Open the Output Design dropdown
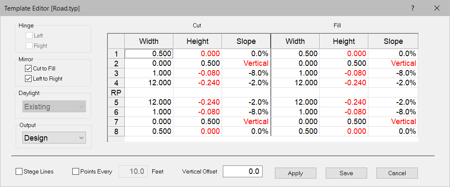 point(54,138)
